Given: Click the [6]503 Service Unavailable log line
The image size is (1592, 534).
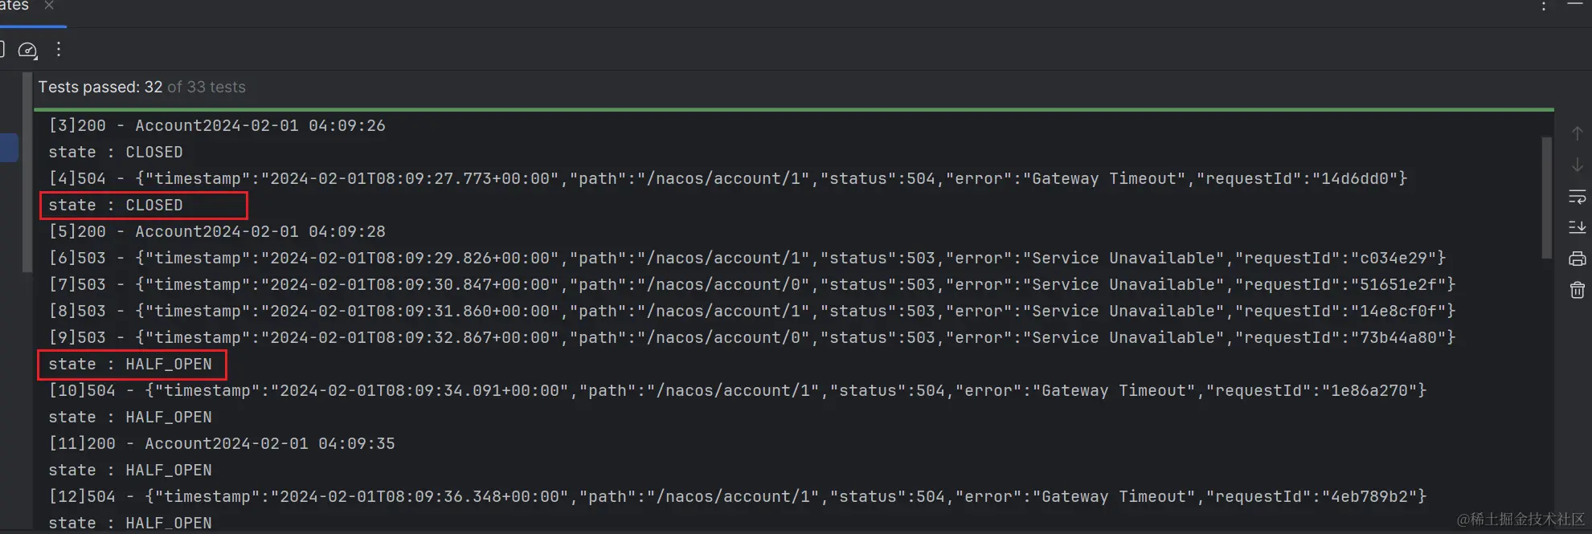Looking at the screenshot, I should (x=747, y=258).
